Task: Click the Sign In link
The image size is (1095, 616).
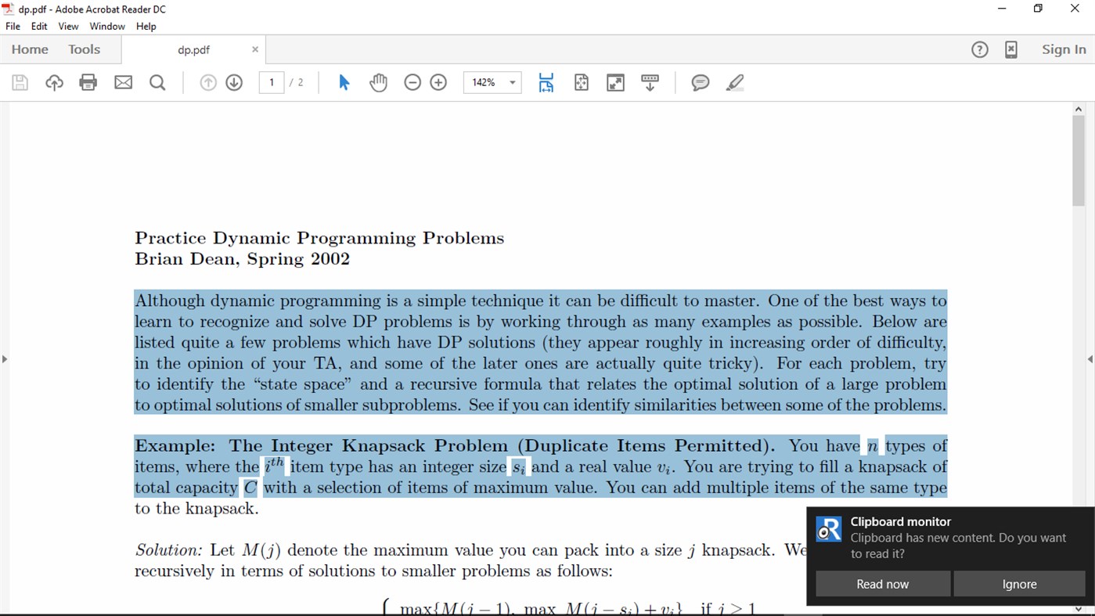Action: point(1062,49)
